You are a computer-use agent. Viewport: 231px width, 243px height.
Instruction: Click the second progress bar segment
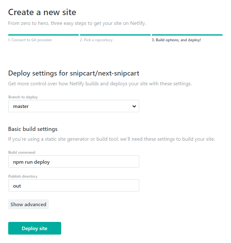point(115,35)
